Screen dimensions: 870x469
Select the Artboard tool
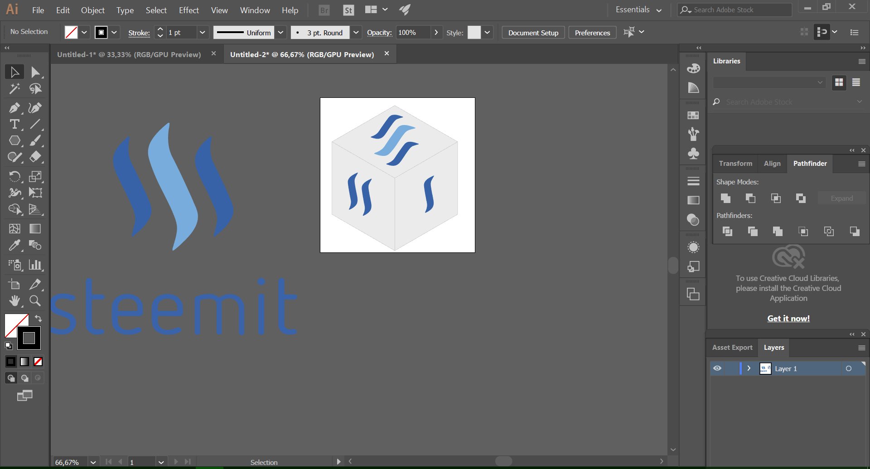14,284
